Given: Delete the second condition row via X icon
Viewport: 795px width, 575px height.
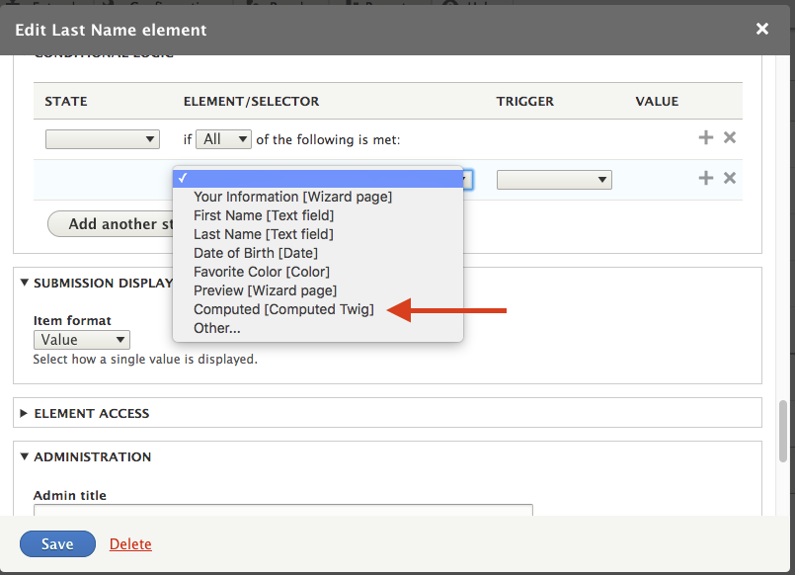Looking at the screenshot, I should 729,178.
